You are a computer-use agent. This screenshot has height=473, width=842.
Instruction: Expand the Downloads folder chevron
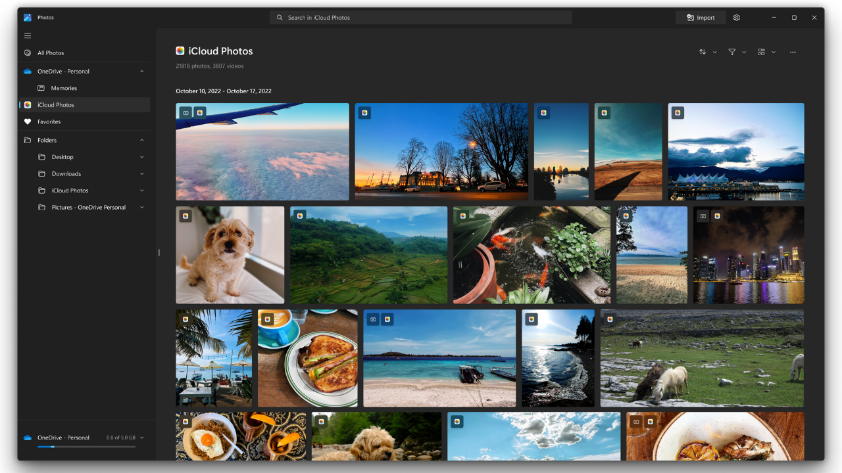coord(142,174)
